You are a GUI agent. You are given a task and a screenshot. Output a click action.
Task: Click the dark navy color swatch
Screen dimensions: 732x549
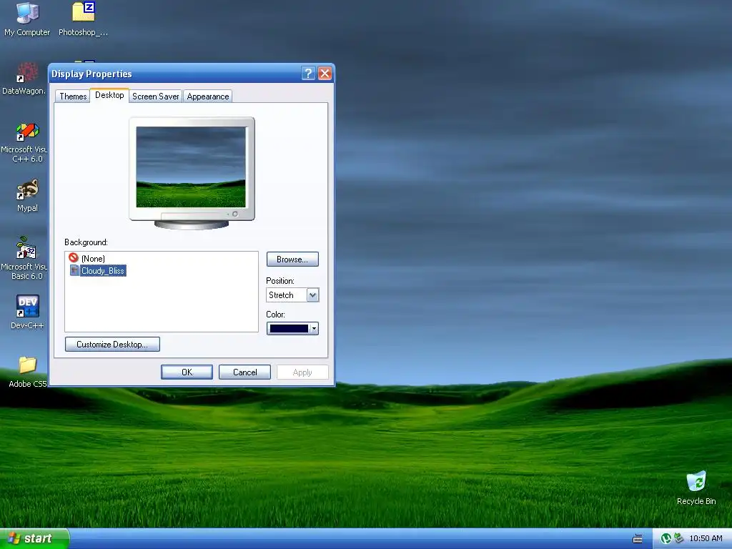289,329
